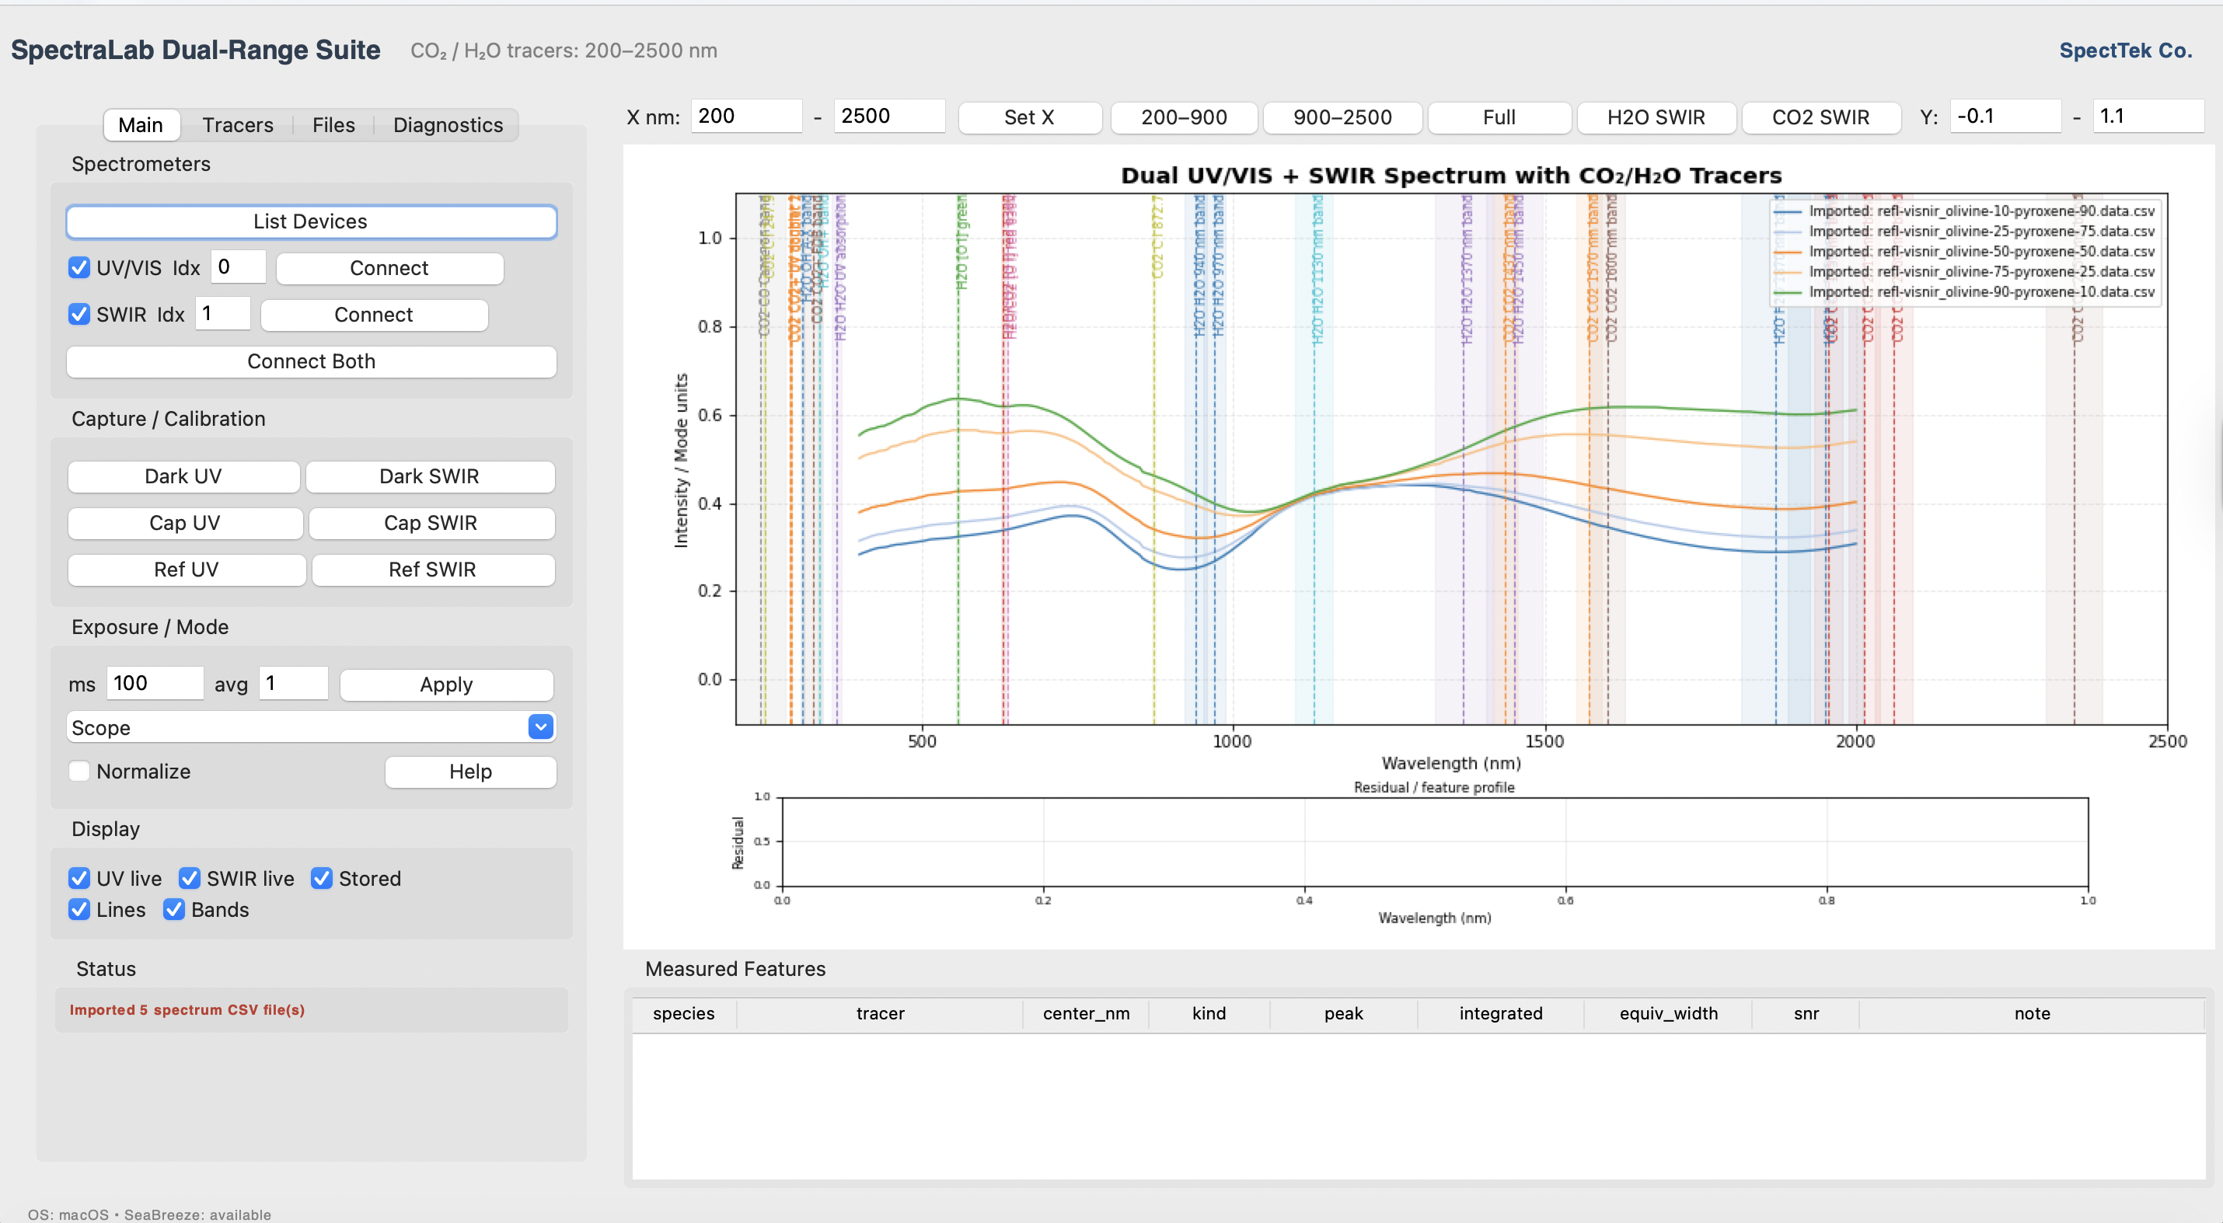Screen dimensions: 2223x1223
Task: Apply the exposure settings
Action: point(446,685)
